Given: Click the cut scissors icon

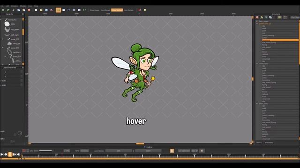Looking at the screenshot, I should [x=14, y=10].
